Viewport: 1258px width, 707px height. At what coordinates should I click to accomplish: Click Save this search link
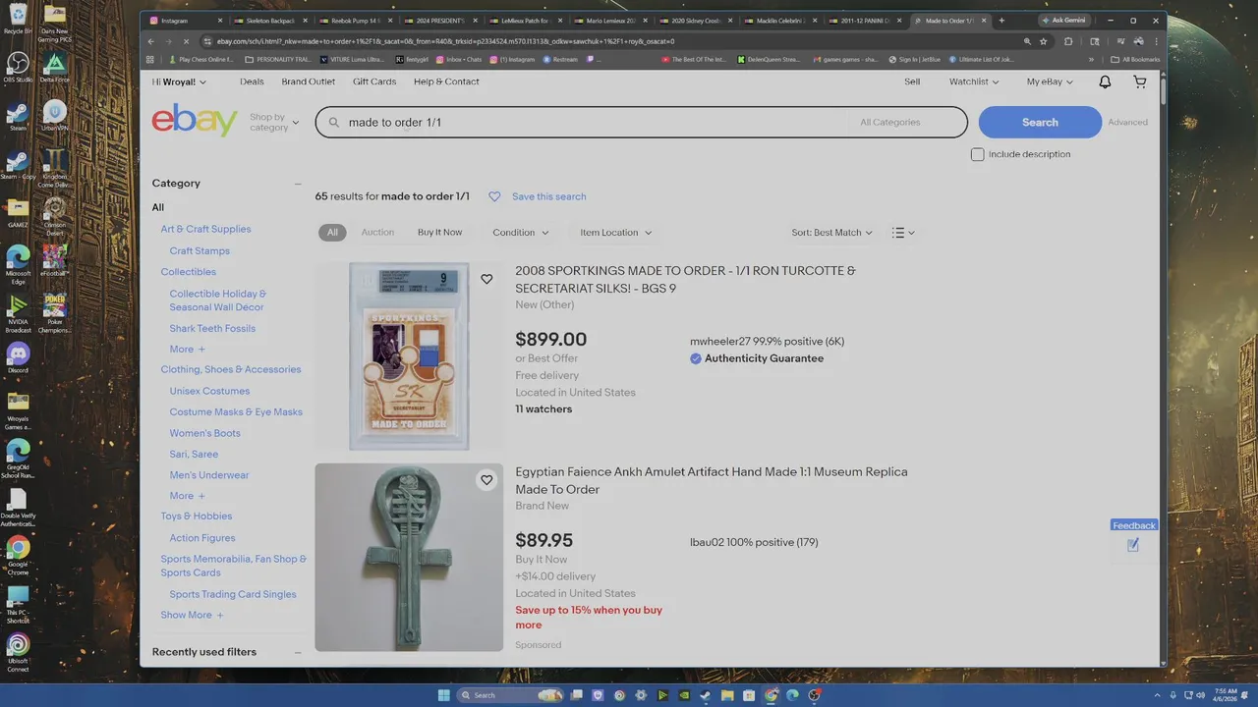tap(548, 196)
